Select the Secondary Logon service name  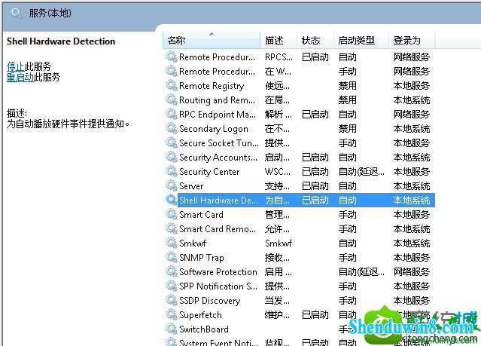214,129
